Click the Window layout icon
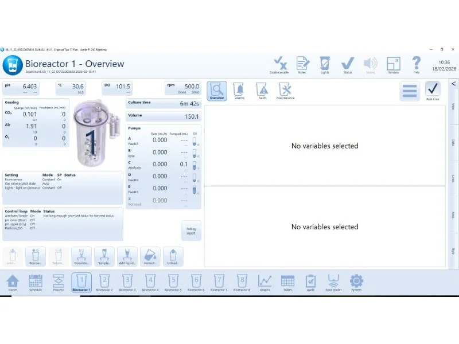 (x=394, y=65)
